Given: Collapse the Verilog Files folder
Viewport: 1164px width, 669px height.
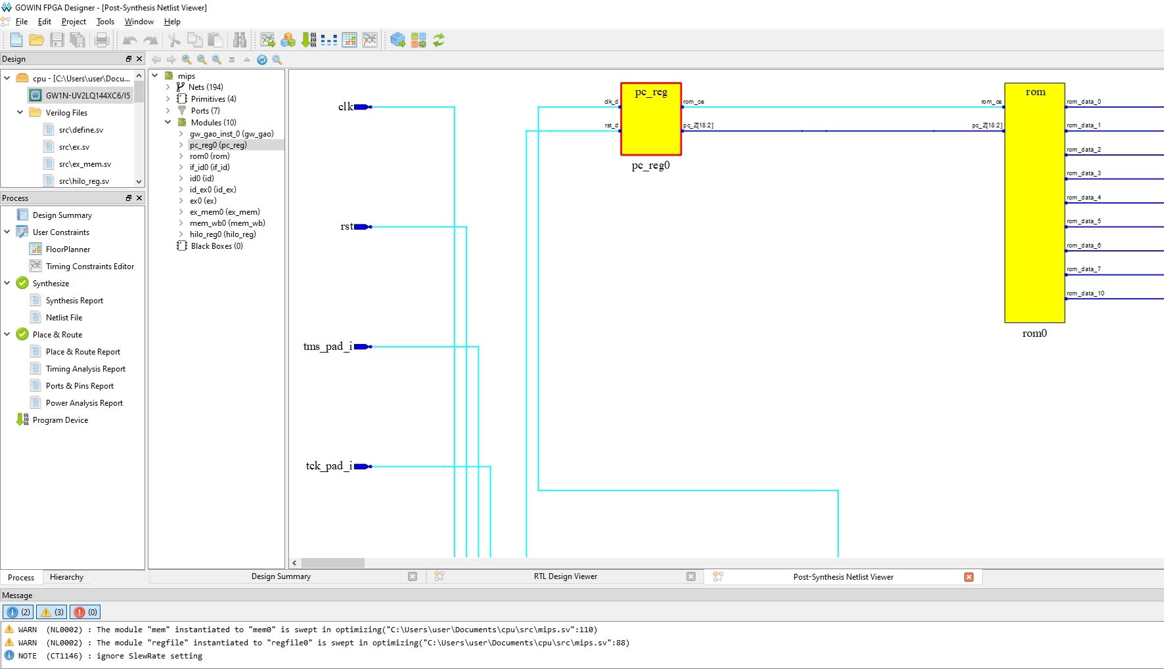Looking at the screenshot, I should coord(20,112).
